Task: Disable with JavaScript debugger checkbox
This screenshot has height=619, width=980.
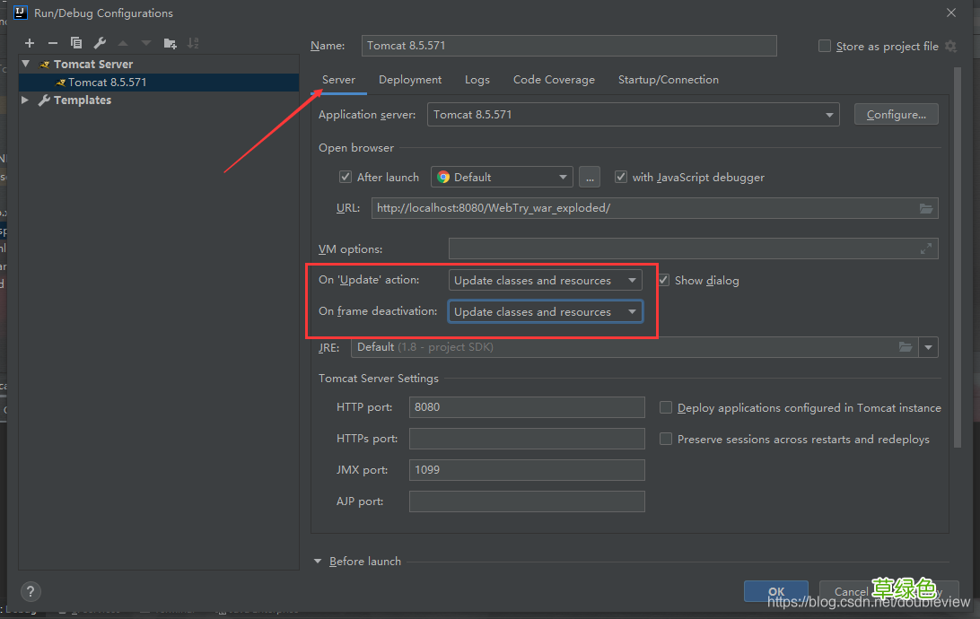Action: pos(621,177)
